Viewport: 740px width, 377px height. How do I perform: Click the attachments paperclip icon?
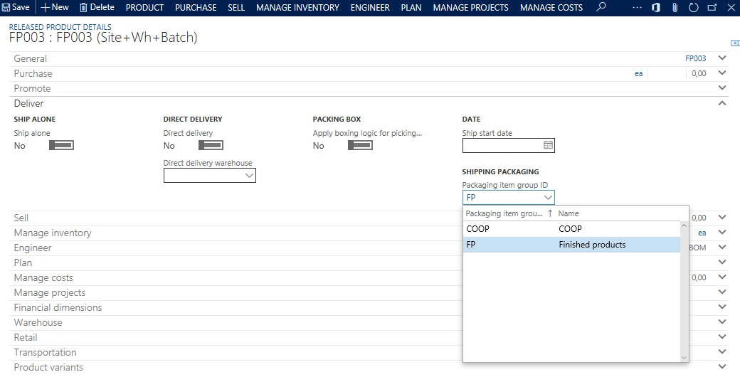point(675,8)
